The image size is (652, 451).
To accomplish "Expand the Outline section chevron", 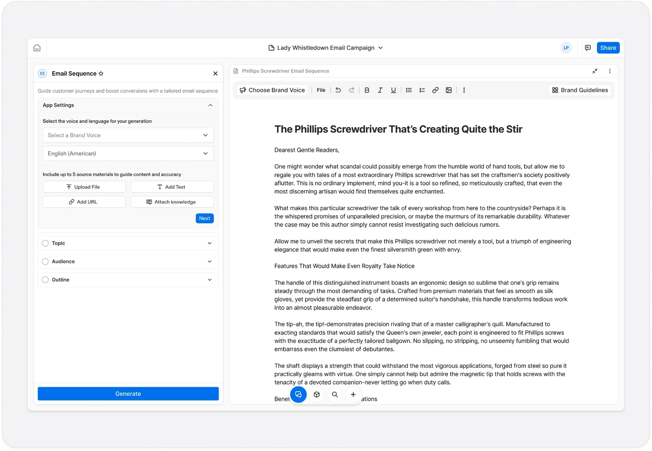I will coord(209,280).
